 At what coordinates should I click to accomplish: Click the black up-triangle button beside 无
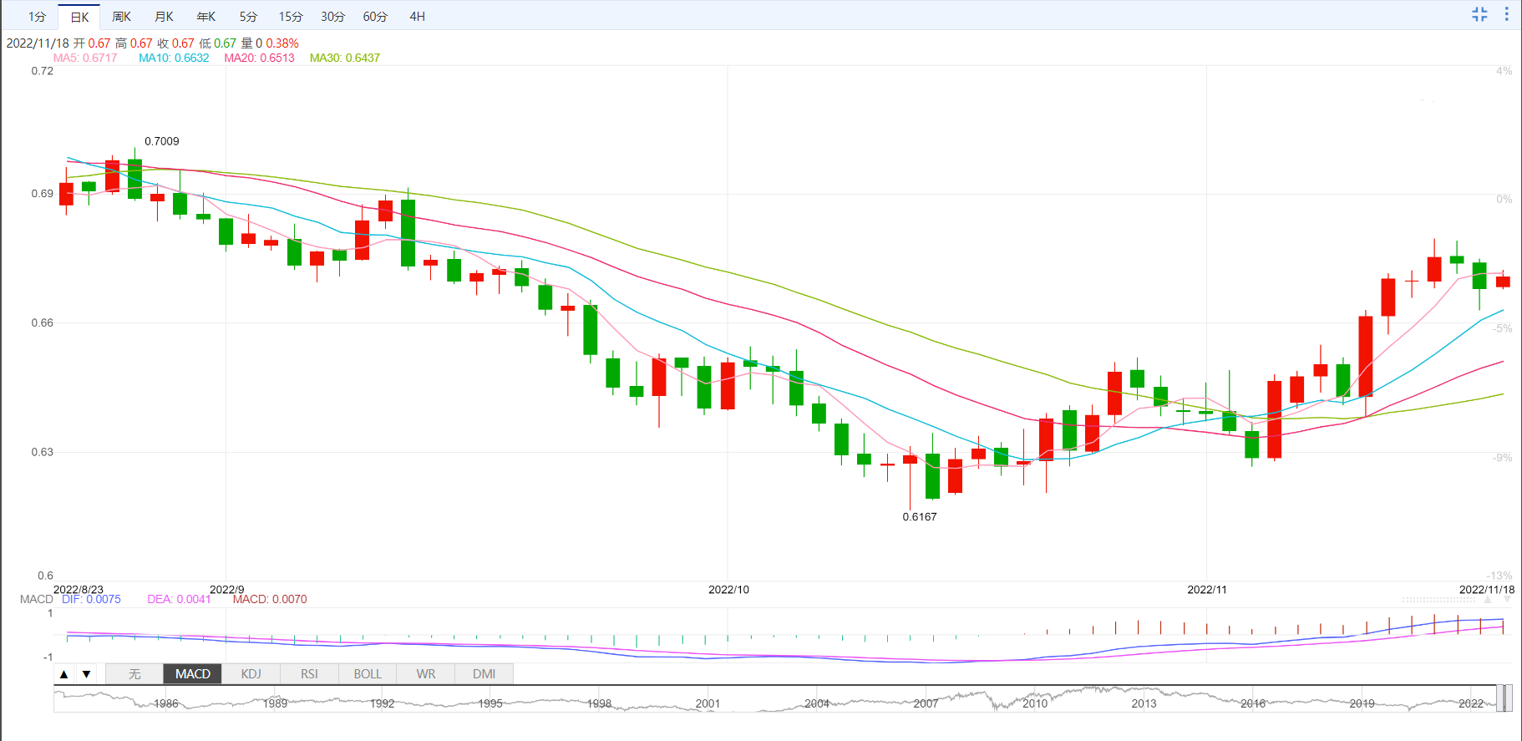point(64,674)
